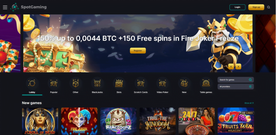Open the hamburger menu icon
The width and height of the screenshot is (276, 135).
pos(5,7)
